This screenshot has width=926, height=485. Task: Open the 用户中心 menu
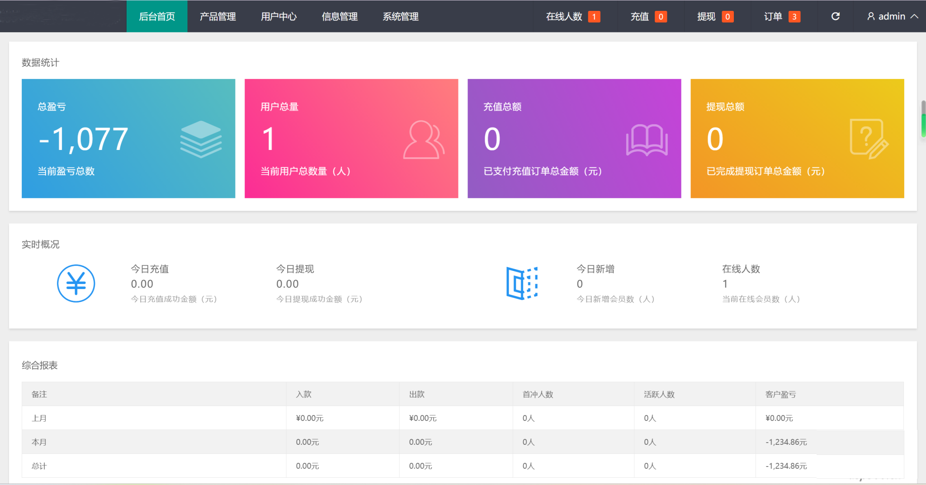(x=279, y=16)
